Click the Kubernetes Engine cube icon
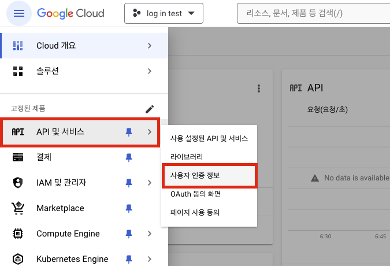Screen dimensions: 390x266 pyautogui.click(x=18, y=259)
